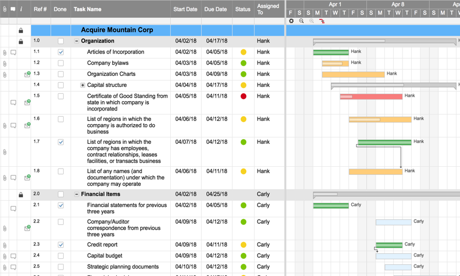Collapse the Organization section
This screenshot has width=460, height=276.
tap(76, 41)
